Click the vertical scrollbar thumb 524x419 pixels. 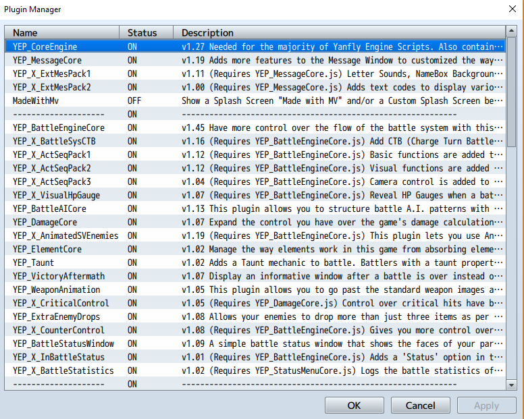coord(511,92)
